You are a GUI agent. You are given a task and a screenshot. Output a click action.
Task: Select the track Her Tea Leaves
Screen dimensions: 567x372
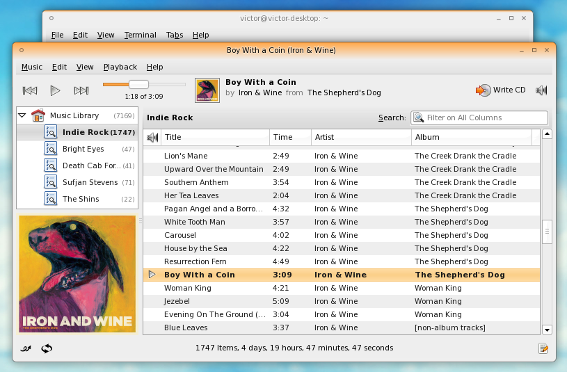pos(342,195)
